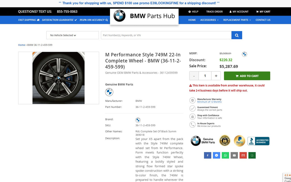
Task: Click the Fast Shipping badge
Action: tap(29, 20)
